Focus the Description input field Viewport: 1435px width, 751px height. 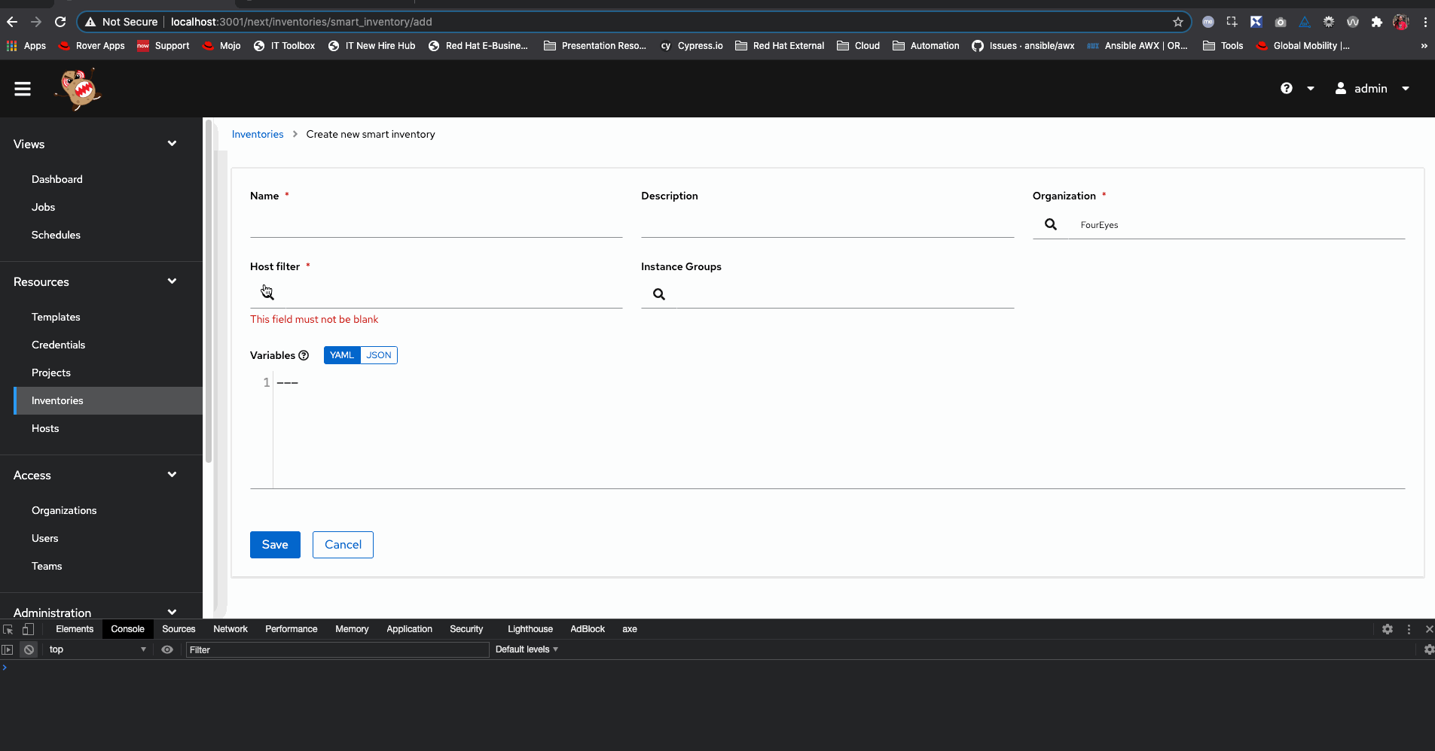tap(827, 224)
